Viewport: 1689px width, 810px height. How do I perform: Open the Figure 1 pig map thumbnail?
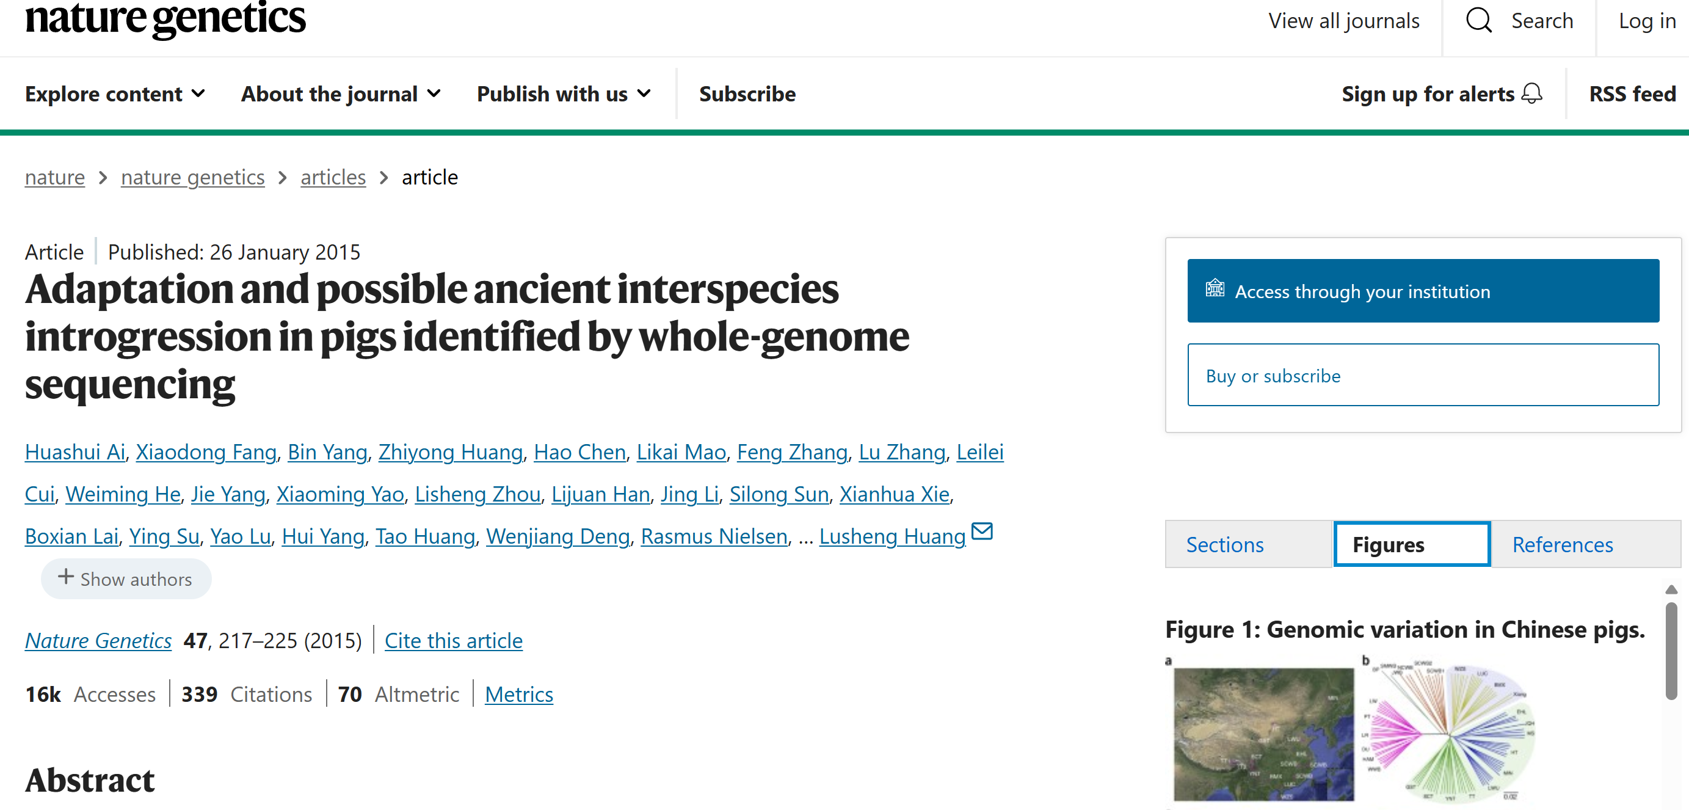click(x=1263, y=734)
